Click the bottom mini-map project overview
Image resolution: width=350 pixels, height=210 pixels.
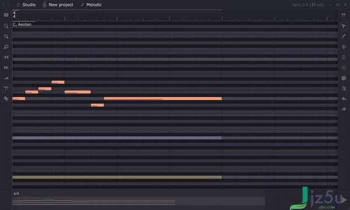tap(139, 201)
